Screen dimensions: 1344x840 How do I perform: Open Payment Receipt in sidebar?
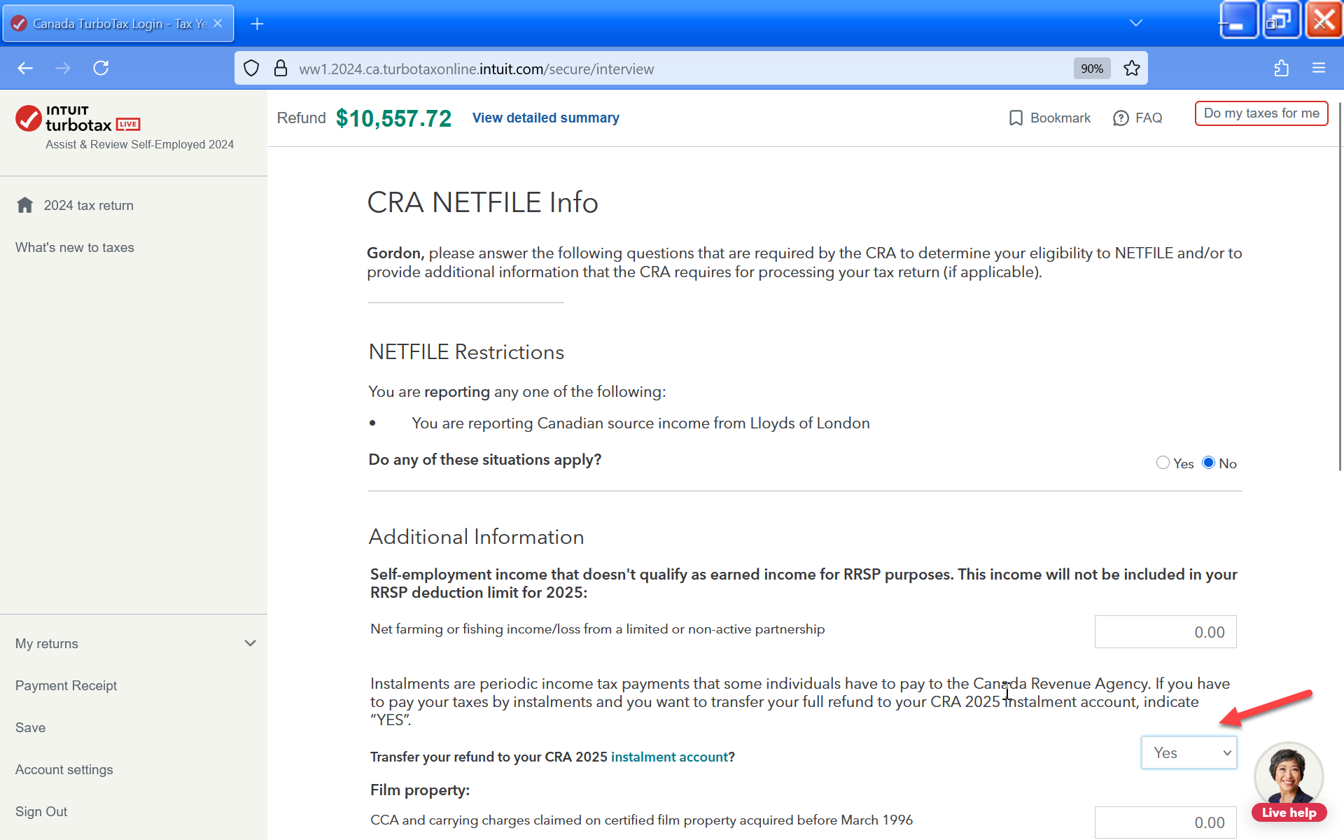(x=66, y=685)
